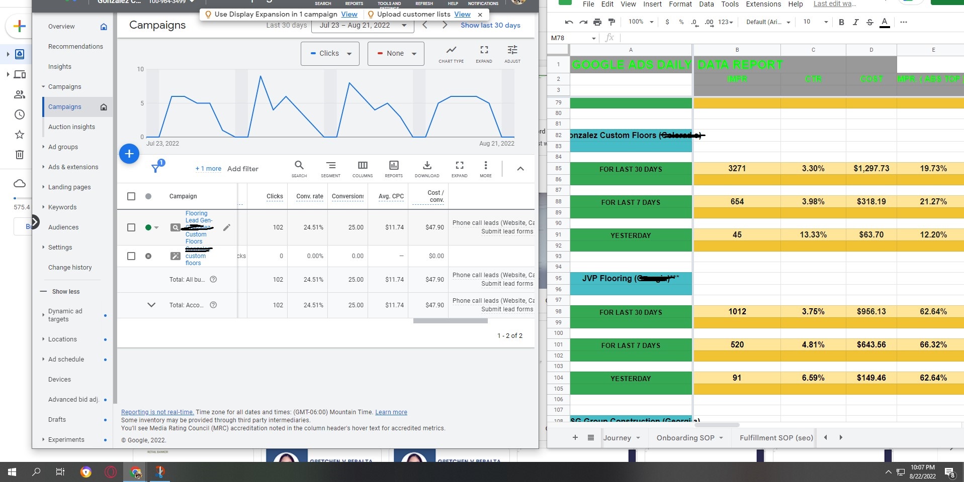
Task: Open the Sheets File menu
Action: 588,4
